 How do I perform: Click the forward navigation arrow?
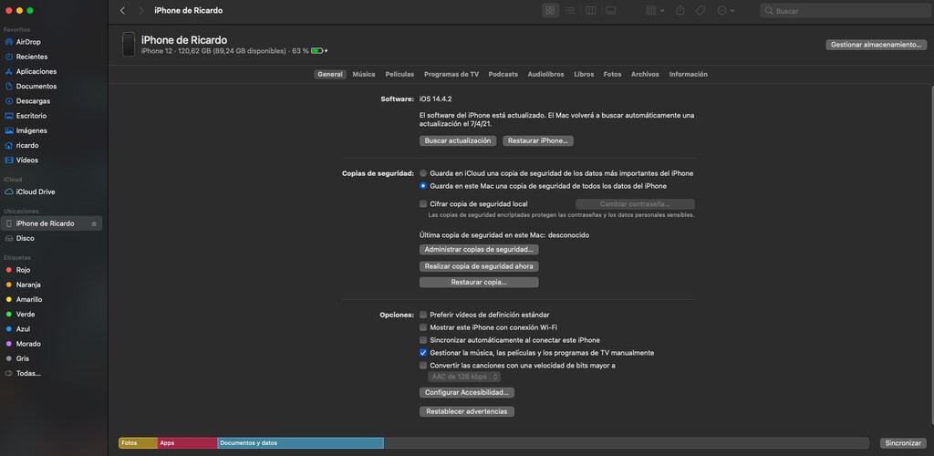[x=141, y=11]
